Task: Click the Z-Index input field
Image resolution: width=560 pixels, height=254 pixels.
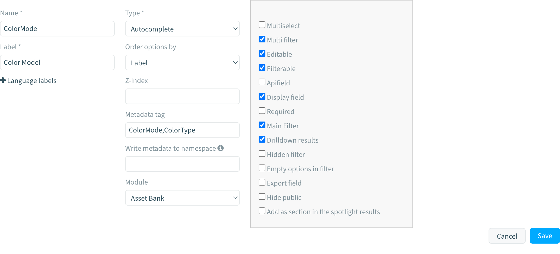Action: coord(182,96)
